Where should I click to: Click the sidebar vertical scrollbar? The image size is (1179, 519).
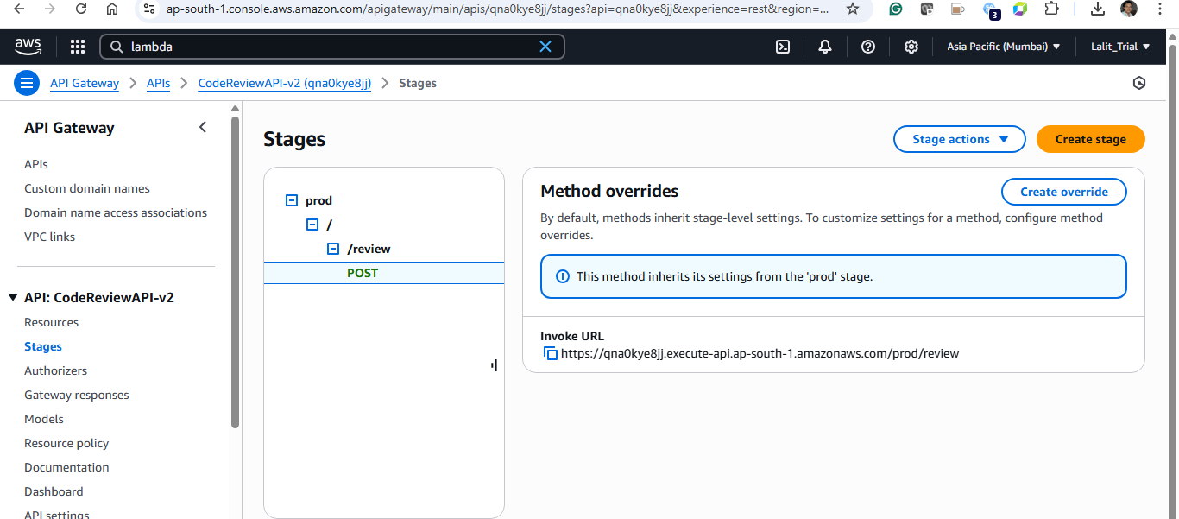[x=235, y=272]
